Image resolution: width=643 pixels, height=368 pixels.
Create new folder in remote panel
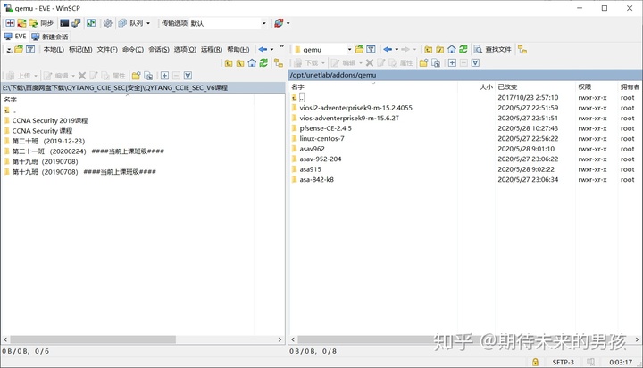tap(423, 63)
